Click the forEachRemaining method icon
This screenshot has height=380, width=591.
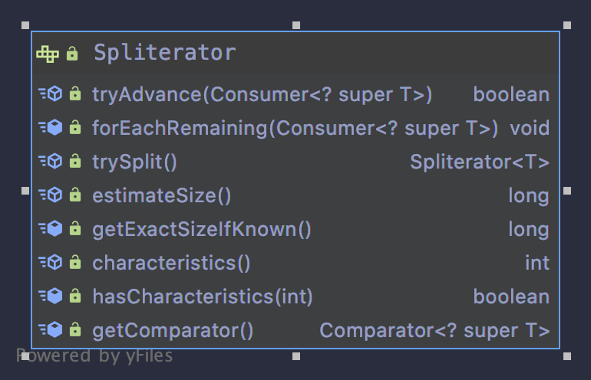point(51,129)
